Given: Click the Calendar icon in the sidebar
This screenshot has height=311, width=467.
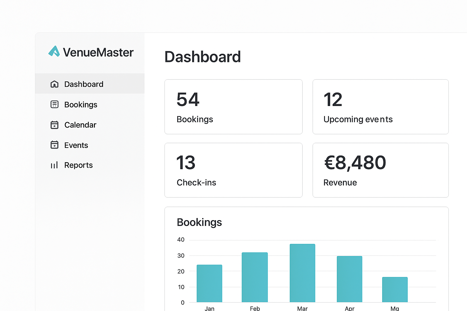Looking at the screenshot, I should click(x=54, y=125).
